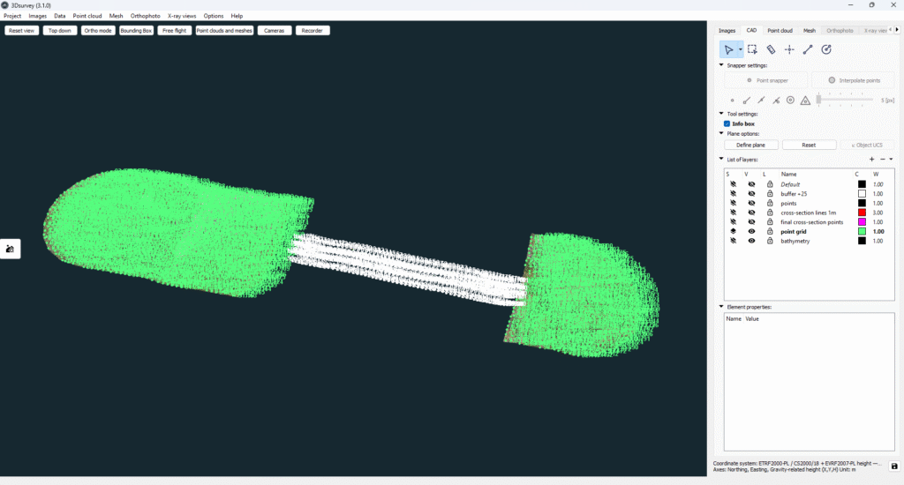Show the Default layer via eye icon

click(751, 184)
